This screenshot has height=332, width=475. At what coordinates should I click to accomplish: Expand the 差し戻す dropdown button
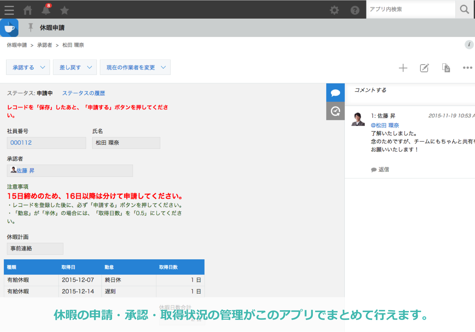(75, 68)
